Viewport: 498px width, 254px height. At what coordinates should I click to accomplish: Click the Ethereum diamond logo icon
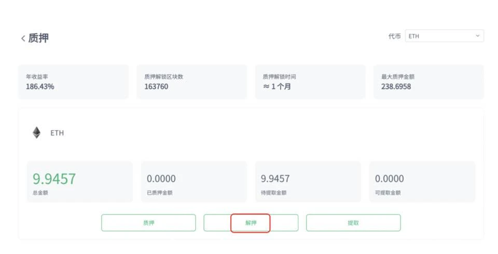[36, 133]
